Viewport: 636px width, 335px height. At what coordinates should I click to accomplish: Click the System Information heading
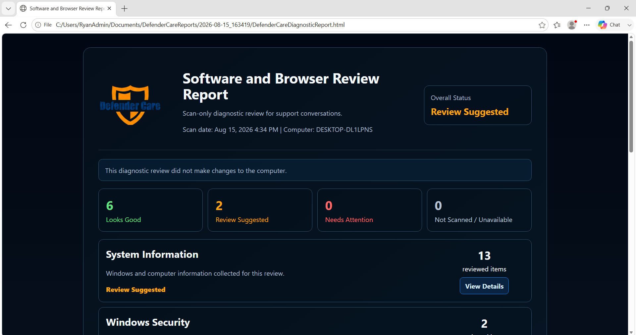(152, 254)
